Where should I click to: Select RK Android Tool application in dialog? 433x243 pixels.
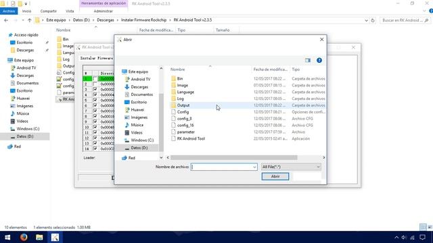point(191,138)
